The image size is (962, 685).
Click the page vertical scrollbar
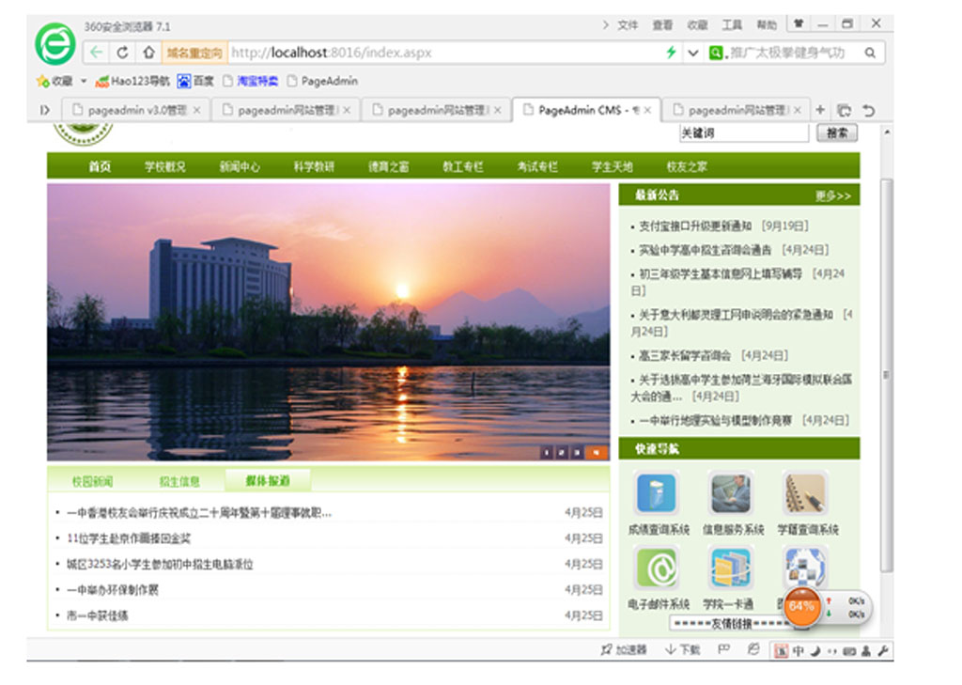[885, 376]
